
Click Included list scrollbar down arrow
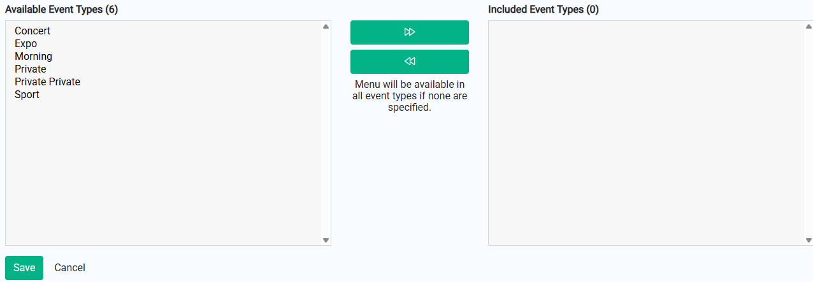[809, 240]
